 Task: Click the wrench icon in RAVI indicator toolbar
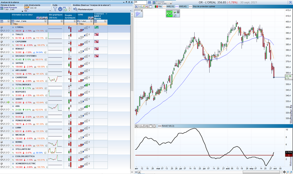(x=136, y=126)
